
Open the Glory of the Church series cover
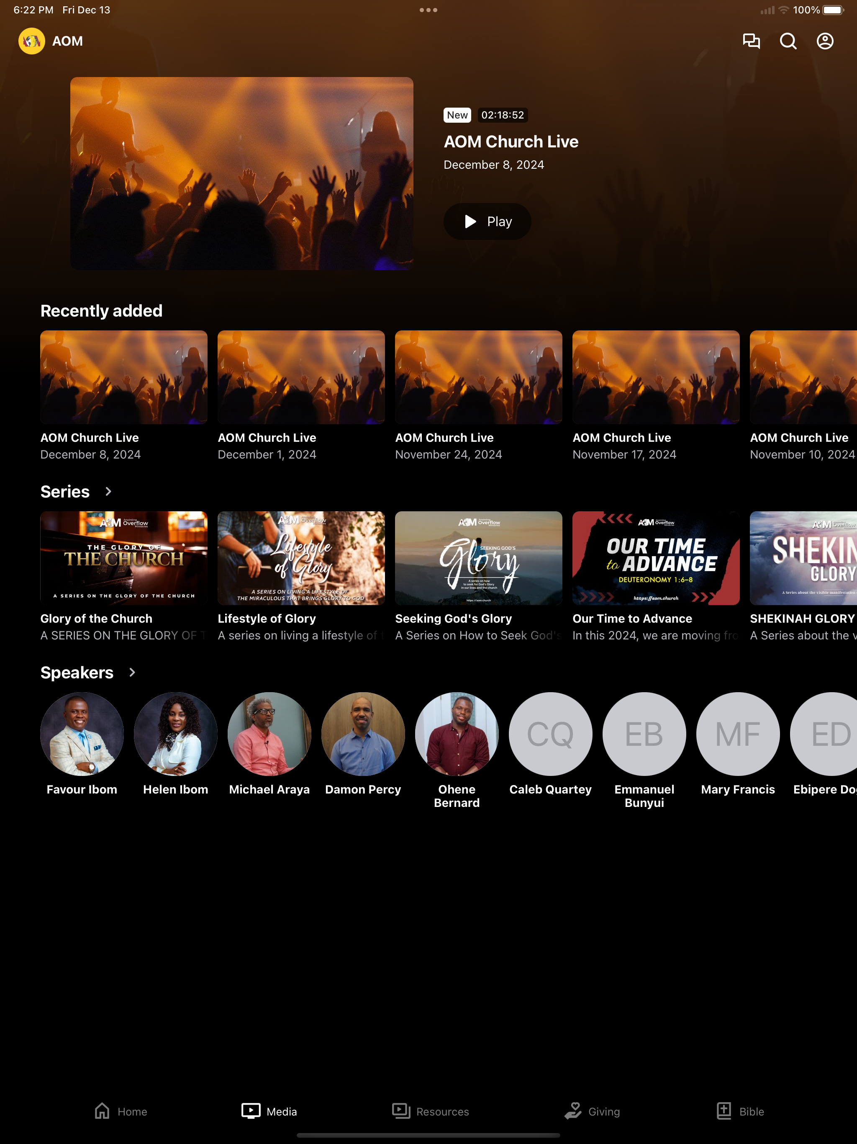(124, 558)
